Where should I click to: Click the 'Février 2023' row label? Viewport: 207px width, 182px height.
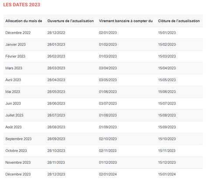click(x=15, y=56)
